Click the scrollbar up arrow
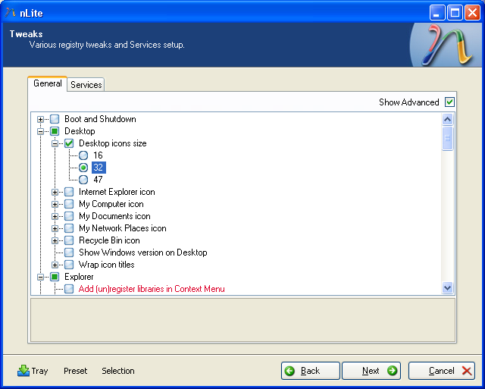The image size is (485, 389). click(448, 120)
